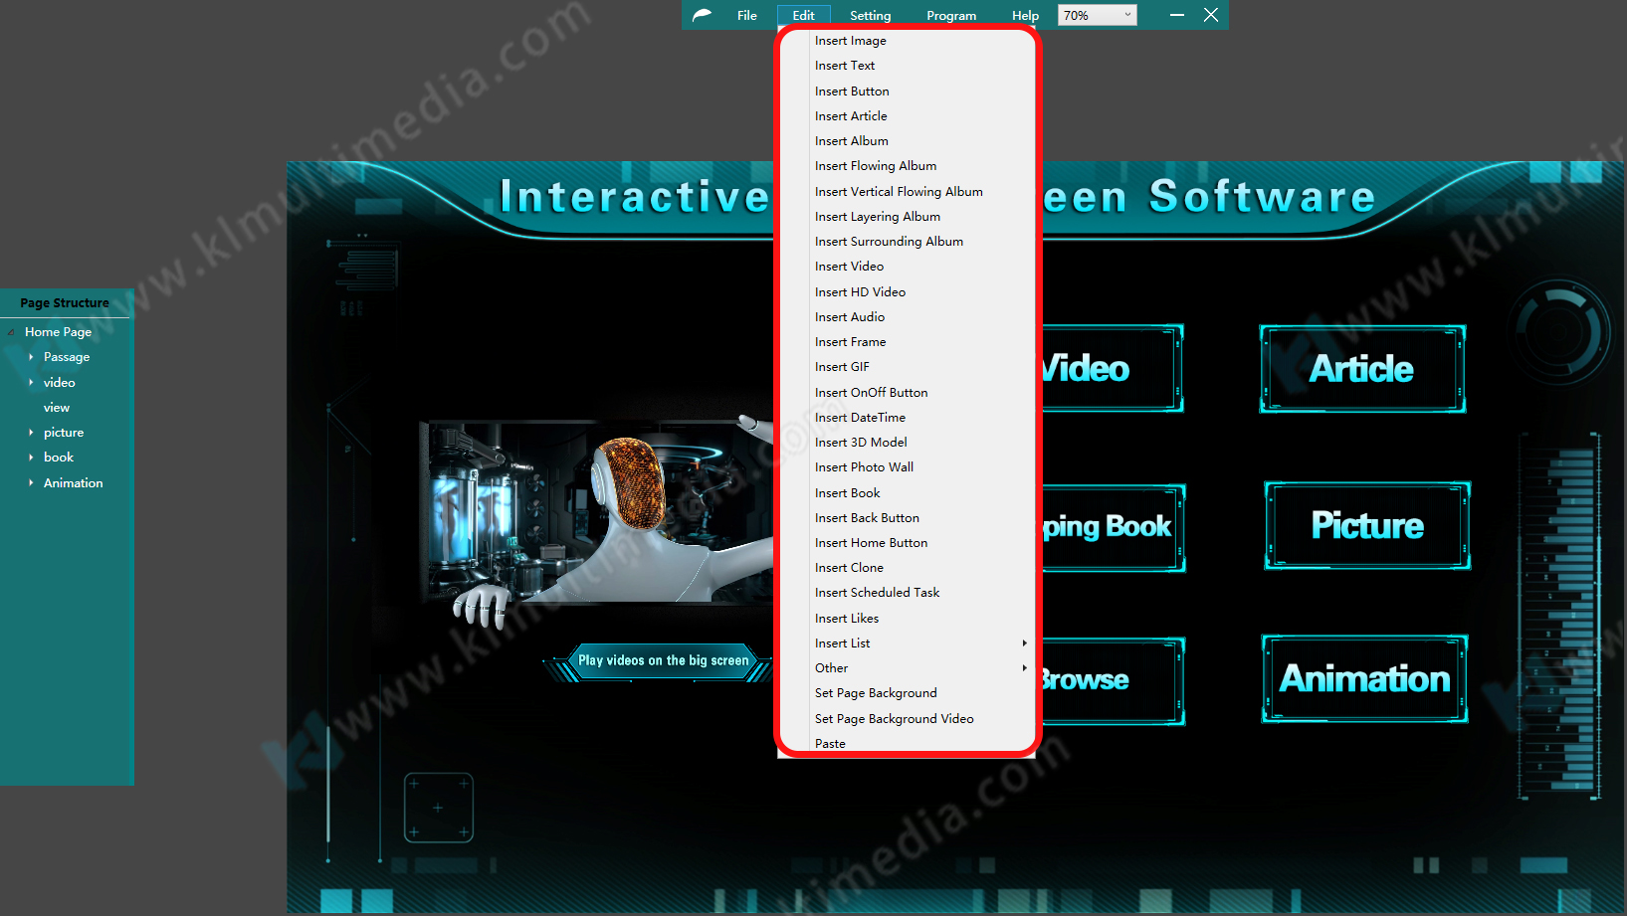Image resolution: width=1627 pixels, height=916 pixels.
Task: Choose Insert Image from Edit menu
Action: point(850,41)
